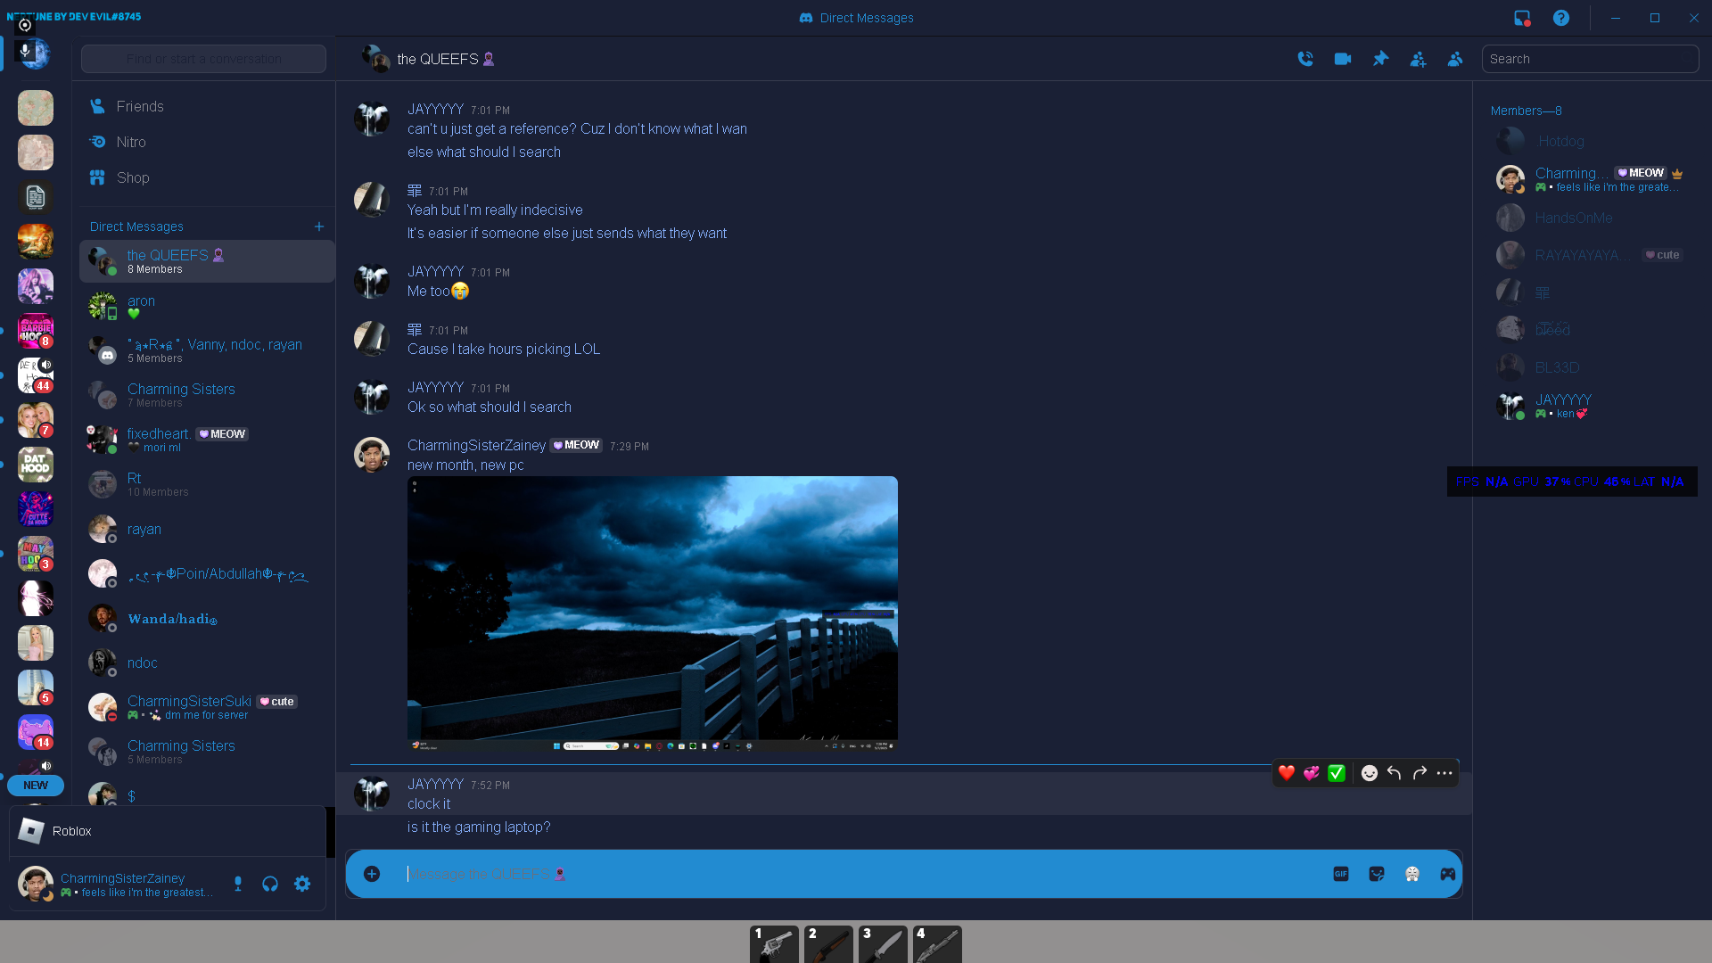Screen dimensions: 1712x963
Task: Open the GIF picker
Action: tap(1340, 874)
